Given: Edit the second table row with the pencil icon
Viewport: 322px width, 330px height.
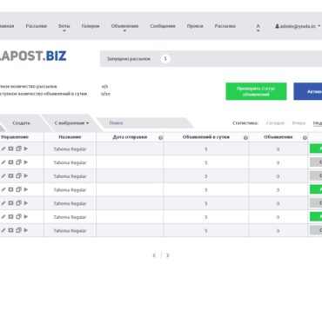Looking at the screenshot, I should [x=3, y=162].
